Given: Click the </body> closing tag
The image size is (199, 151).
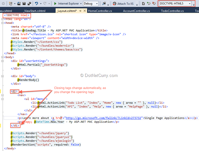Looking at the screenshot, I should click(10, 148).
